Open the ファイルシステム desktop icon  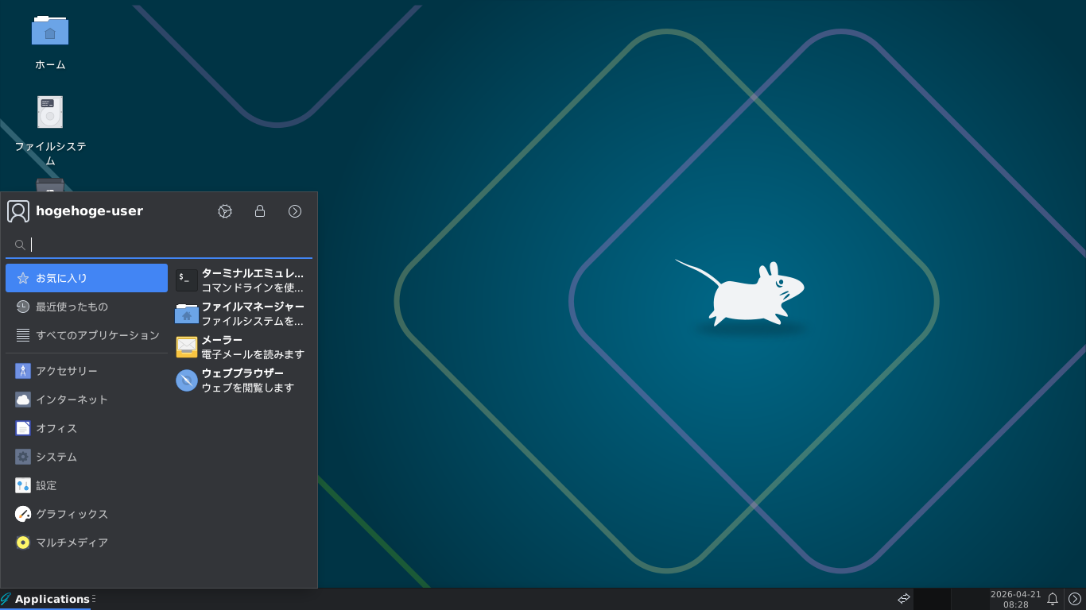(49, 111)
